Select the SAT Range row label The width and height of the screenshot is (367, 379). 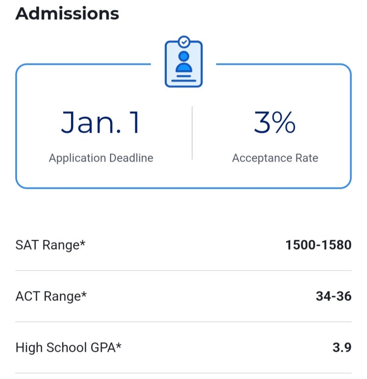tap(50, 245)
